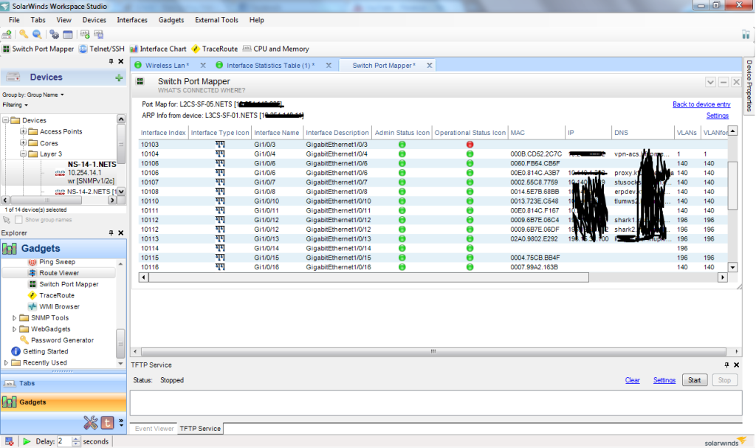Click the orange t icon in sidebar
Screen dimensions: 756x448
[x=107, y=423]
